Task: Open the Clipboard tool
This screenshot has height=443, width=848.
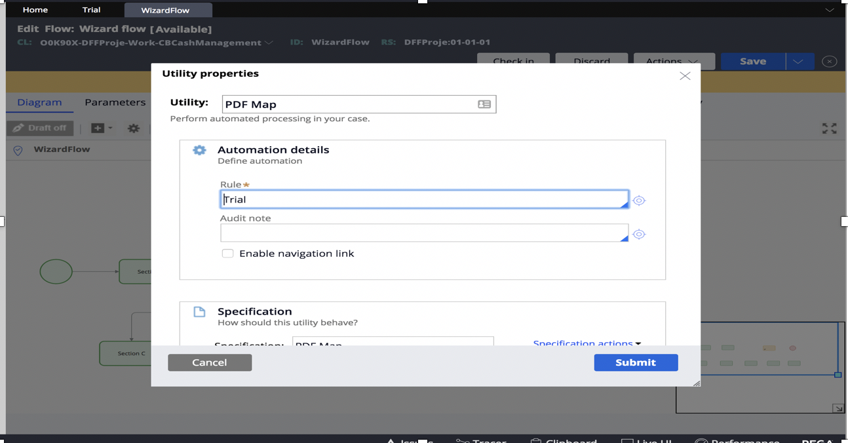Action: pos(563,441)
